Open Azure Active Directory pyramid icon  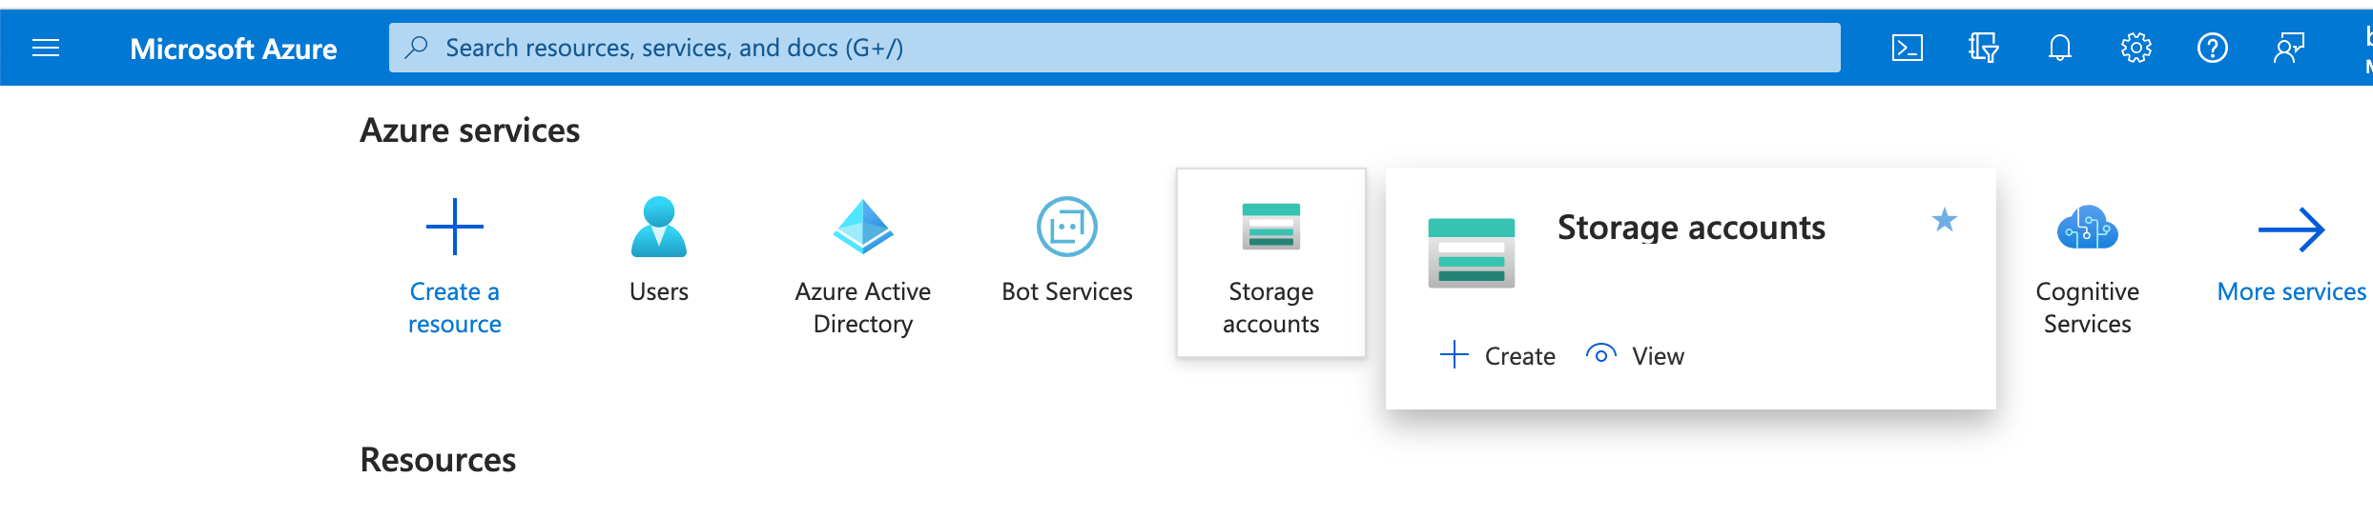[863, 227]
